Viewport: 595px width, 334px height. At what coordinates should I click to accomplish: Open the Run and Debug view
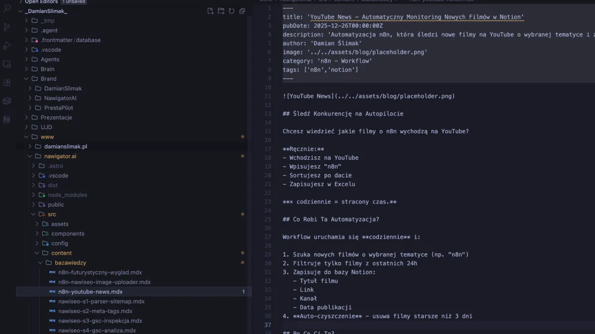tap(7, 46)
